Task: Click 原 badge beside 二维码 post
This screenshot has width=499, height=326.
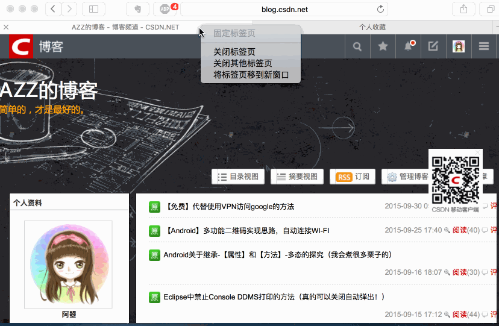Action: 154,231
